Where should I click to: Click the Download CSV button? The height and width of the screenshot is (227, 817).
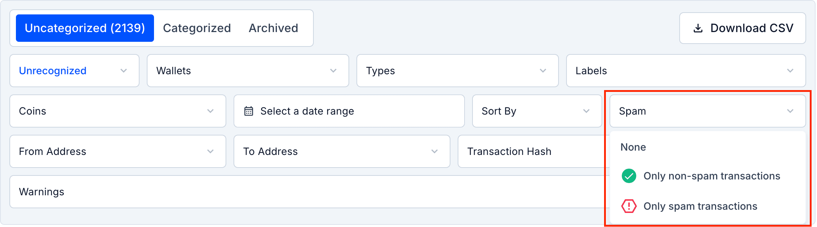tap(742, 28)
